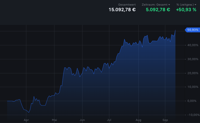Click the Aug month label
The image size is (200, 123).
[138, 120]
